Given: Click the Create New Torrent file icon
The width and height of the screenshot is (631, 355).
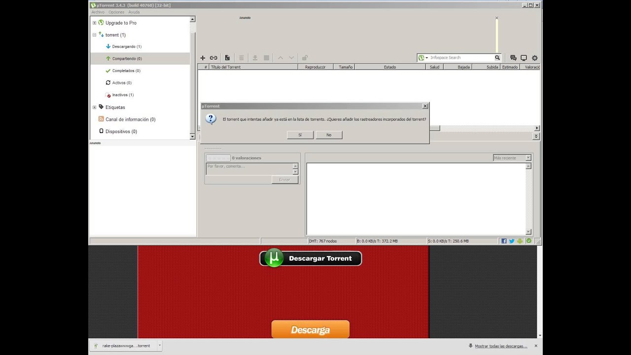Looking at the screenshot, I should (x=227, y=58).
